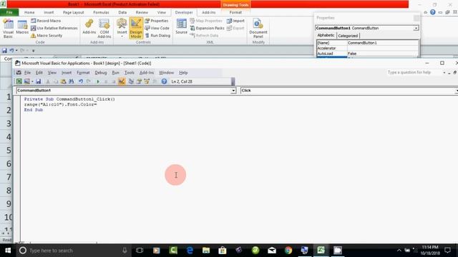This screenshot has width=458, height=257.
Task: Select Categorized tab in Properties panel
Action: (x=348, y=36)
